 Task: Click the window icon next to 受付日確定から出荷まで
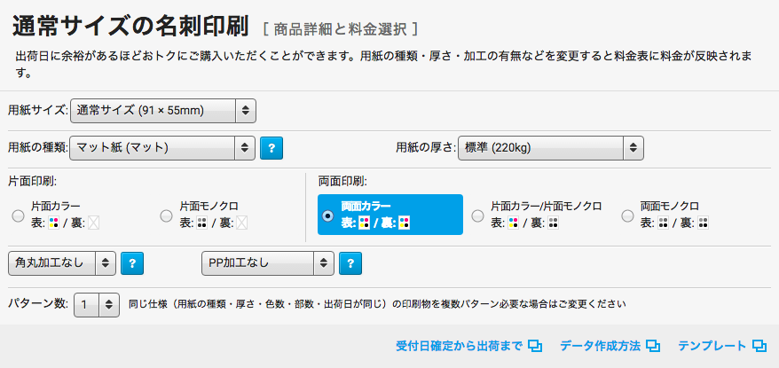(x=535, y=346)
